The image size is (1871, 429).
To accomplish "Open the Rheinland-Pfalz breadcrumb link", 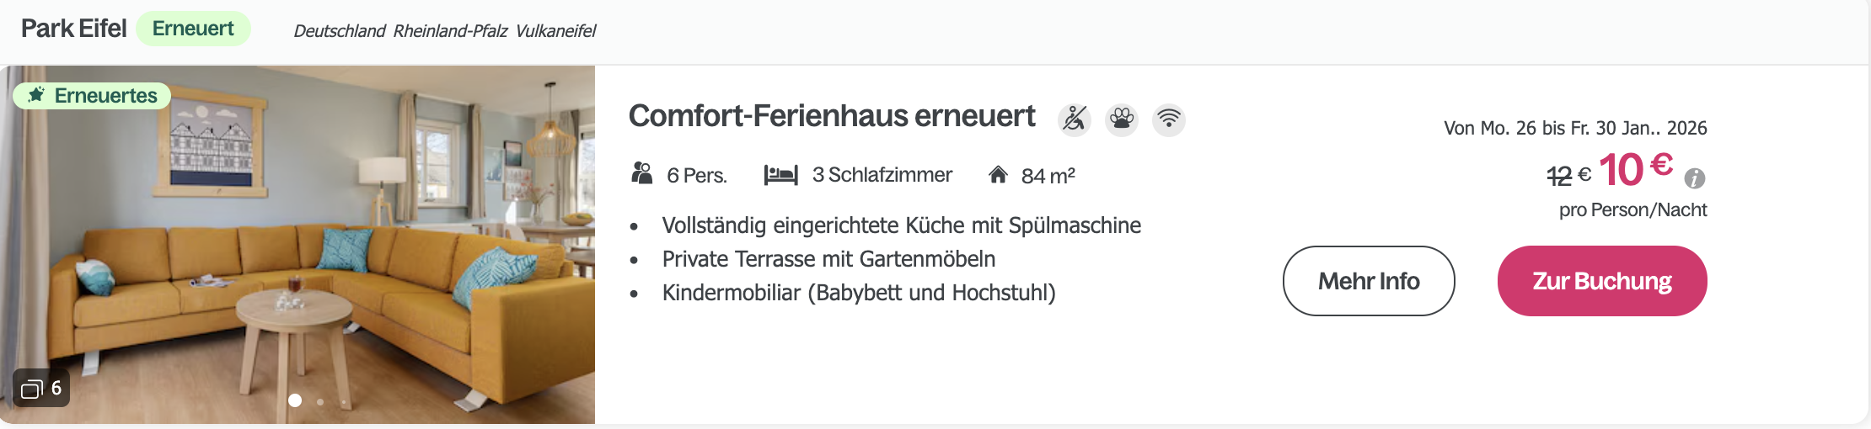I will coord(450,31).
